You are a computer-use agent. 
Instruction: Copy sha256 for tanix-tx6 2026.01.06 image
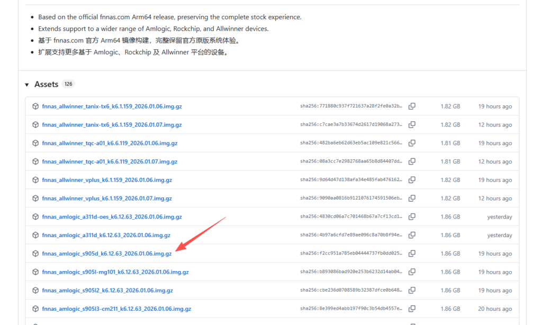pyautogui.click(x=412, y=106)
